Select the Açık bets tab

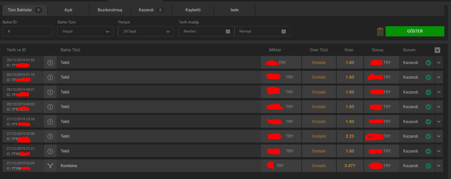click(68, 10)
